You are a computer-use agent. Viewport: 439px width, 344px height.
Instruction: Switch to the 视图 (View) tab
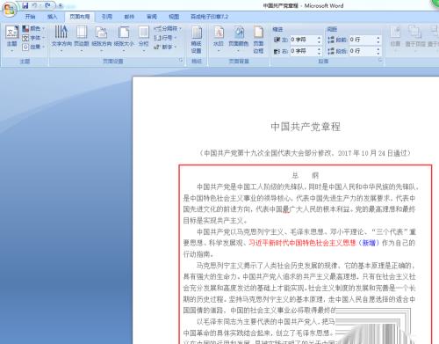click(x=174, y=17)
